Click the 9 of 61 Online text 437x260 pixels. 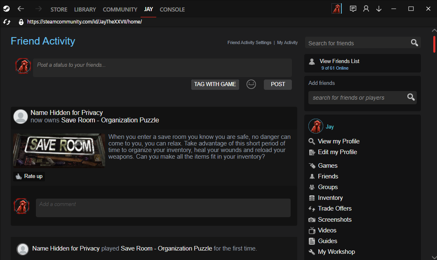335,68
